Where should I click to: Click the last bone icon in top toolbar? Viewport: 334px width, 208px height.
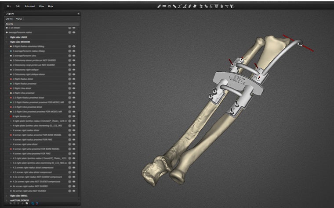[232, 6]
